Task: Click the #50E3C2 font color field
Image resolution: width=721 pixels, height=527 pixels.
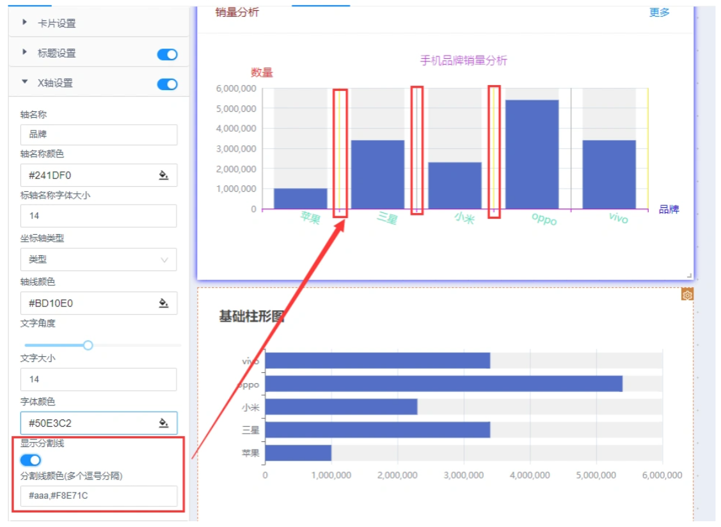Action: 99,423
